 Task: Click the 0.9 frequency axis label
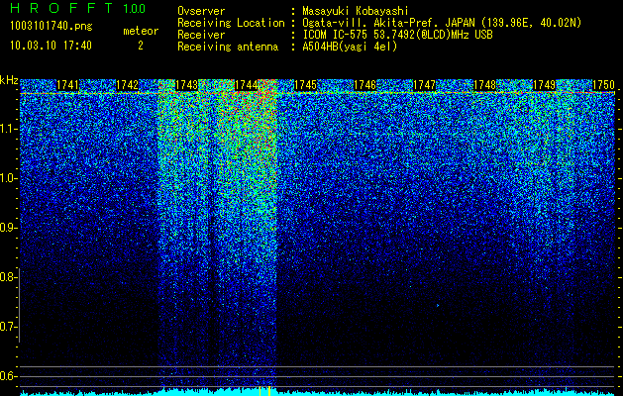pos(7,228)
